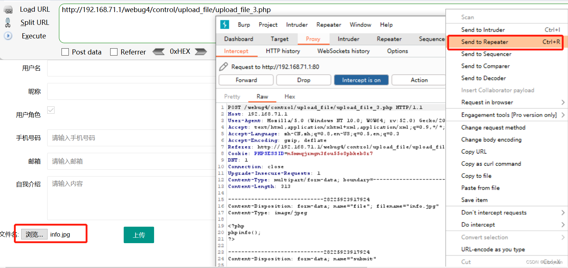Click the filename="info.jpg" line in request
Viewport: 568px width, 268px height.
coord(333,206)
